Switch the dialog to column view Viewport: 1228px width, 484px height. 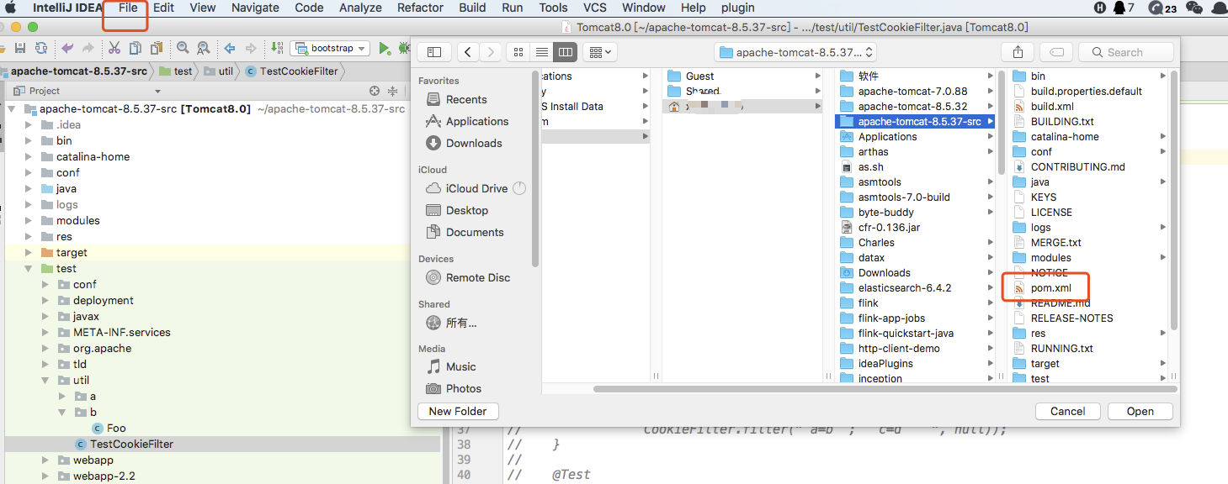click(566, 52)
